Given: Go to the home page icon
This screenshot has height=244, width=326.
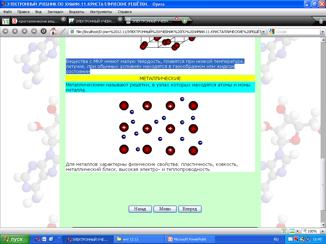Looking at the screenshot, I should (x=53, y=31).
